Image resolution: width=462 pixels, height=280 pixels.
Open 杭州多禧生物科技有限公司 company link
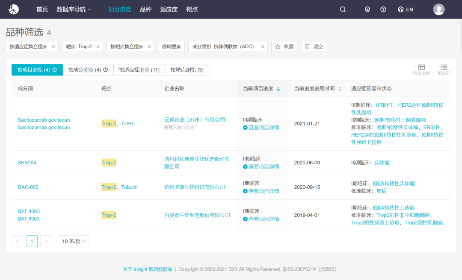(195, 187)
